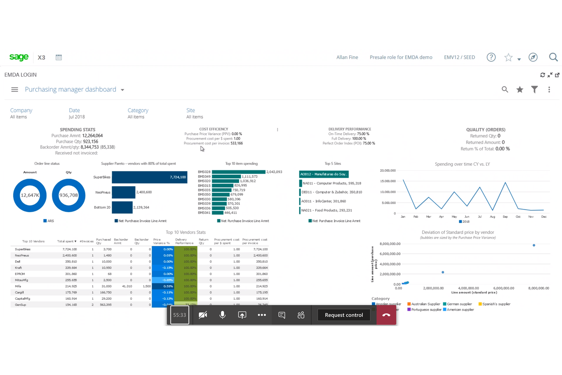Expand the Purchasing manager dashboard selector

click(x=122, y=89)
